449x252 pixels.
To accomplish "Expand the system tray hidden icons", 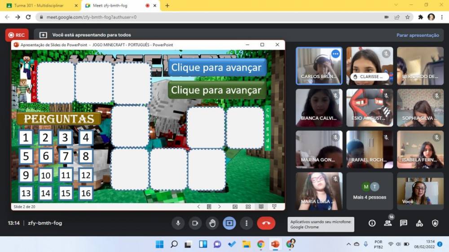I will [x=348, y=244].
